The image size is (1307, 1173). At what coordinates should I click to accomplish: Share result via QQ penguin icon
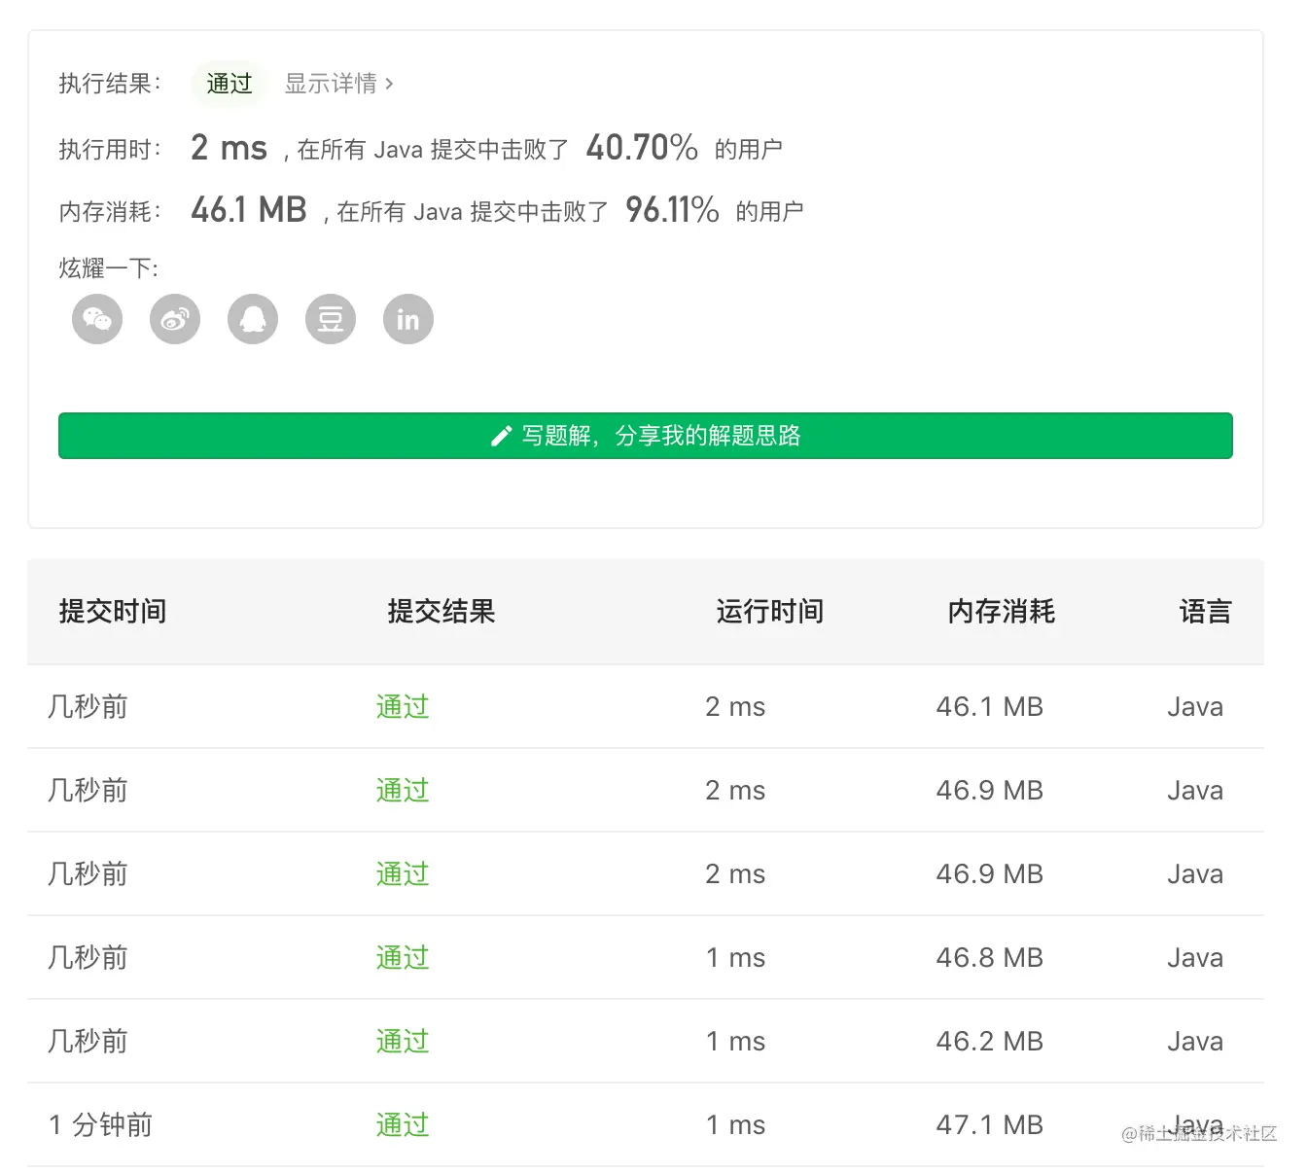coord(253,319)
